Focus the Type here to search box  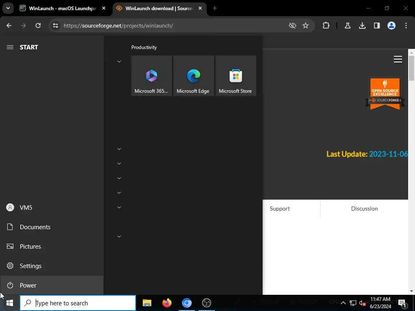78,303
